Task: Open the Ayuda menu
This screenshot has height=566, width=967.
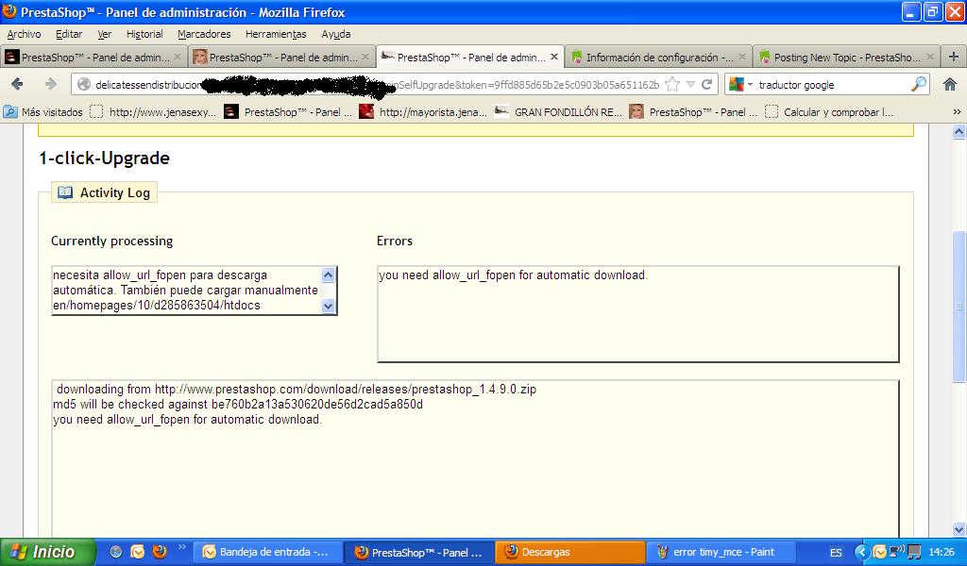Action: (335, 34)
